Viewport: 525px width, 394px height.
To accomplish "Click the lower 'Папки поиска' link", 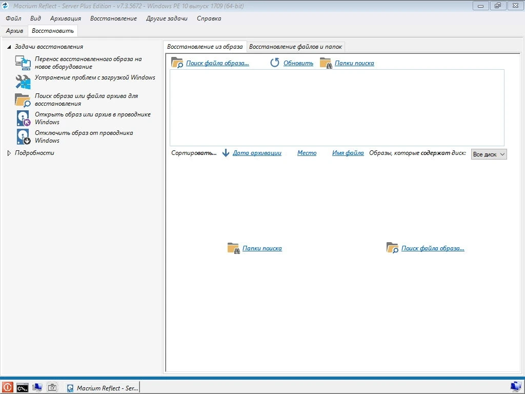I will click(x=262, y=248).
